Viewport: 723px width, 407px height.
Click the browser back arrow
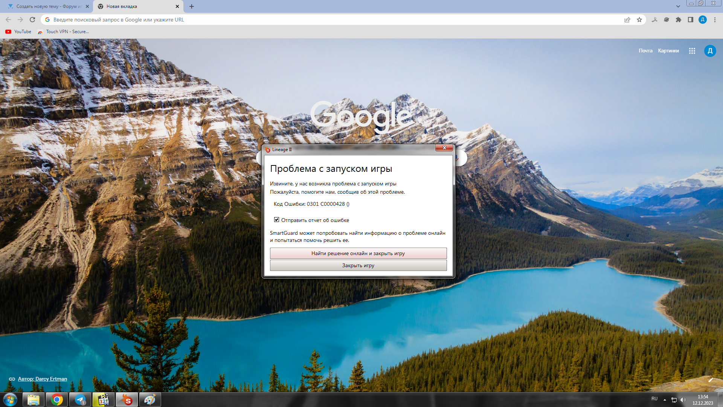pyautogui.click(x=8, y=20)
